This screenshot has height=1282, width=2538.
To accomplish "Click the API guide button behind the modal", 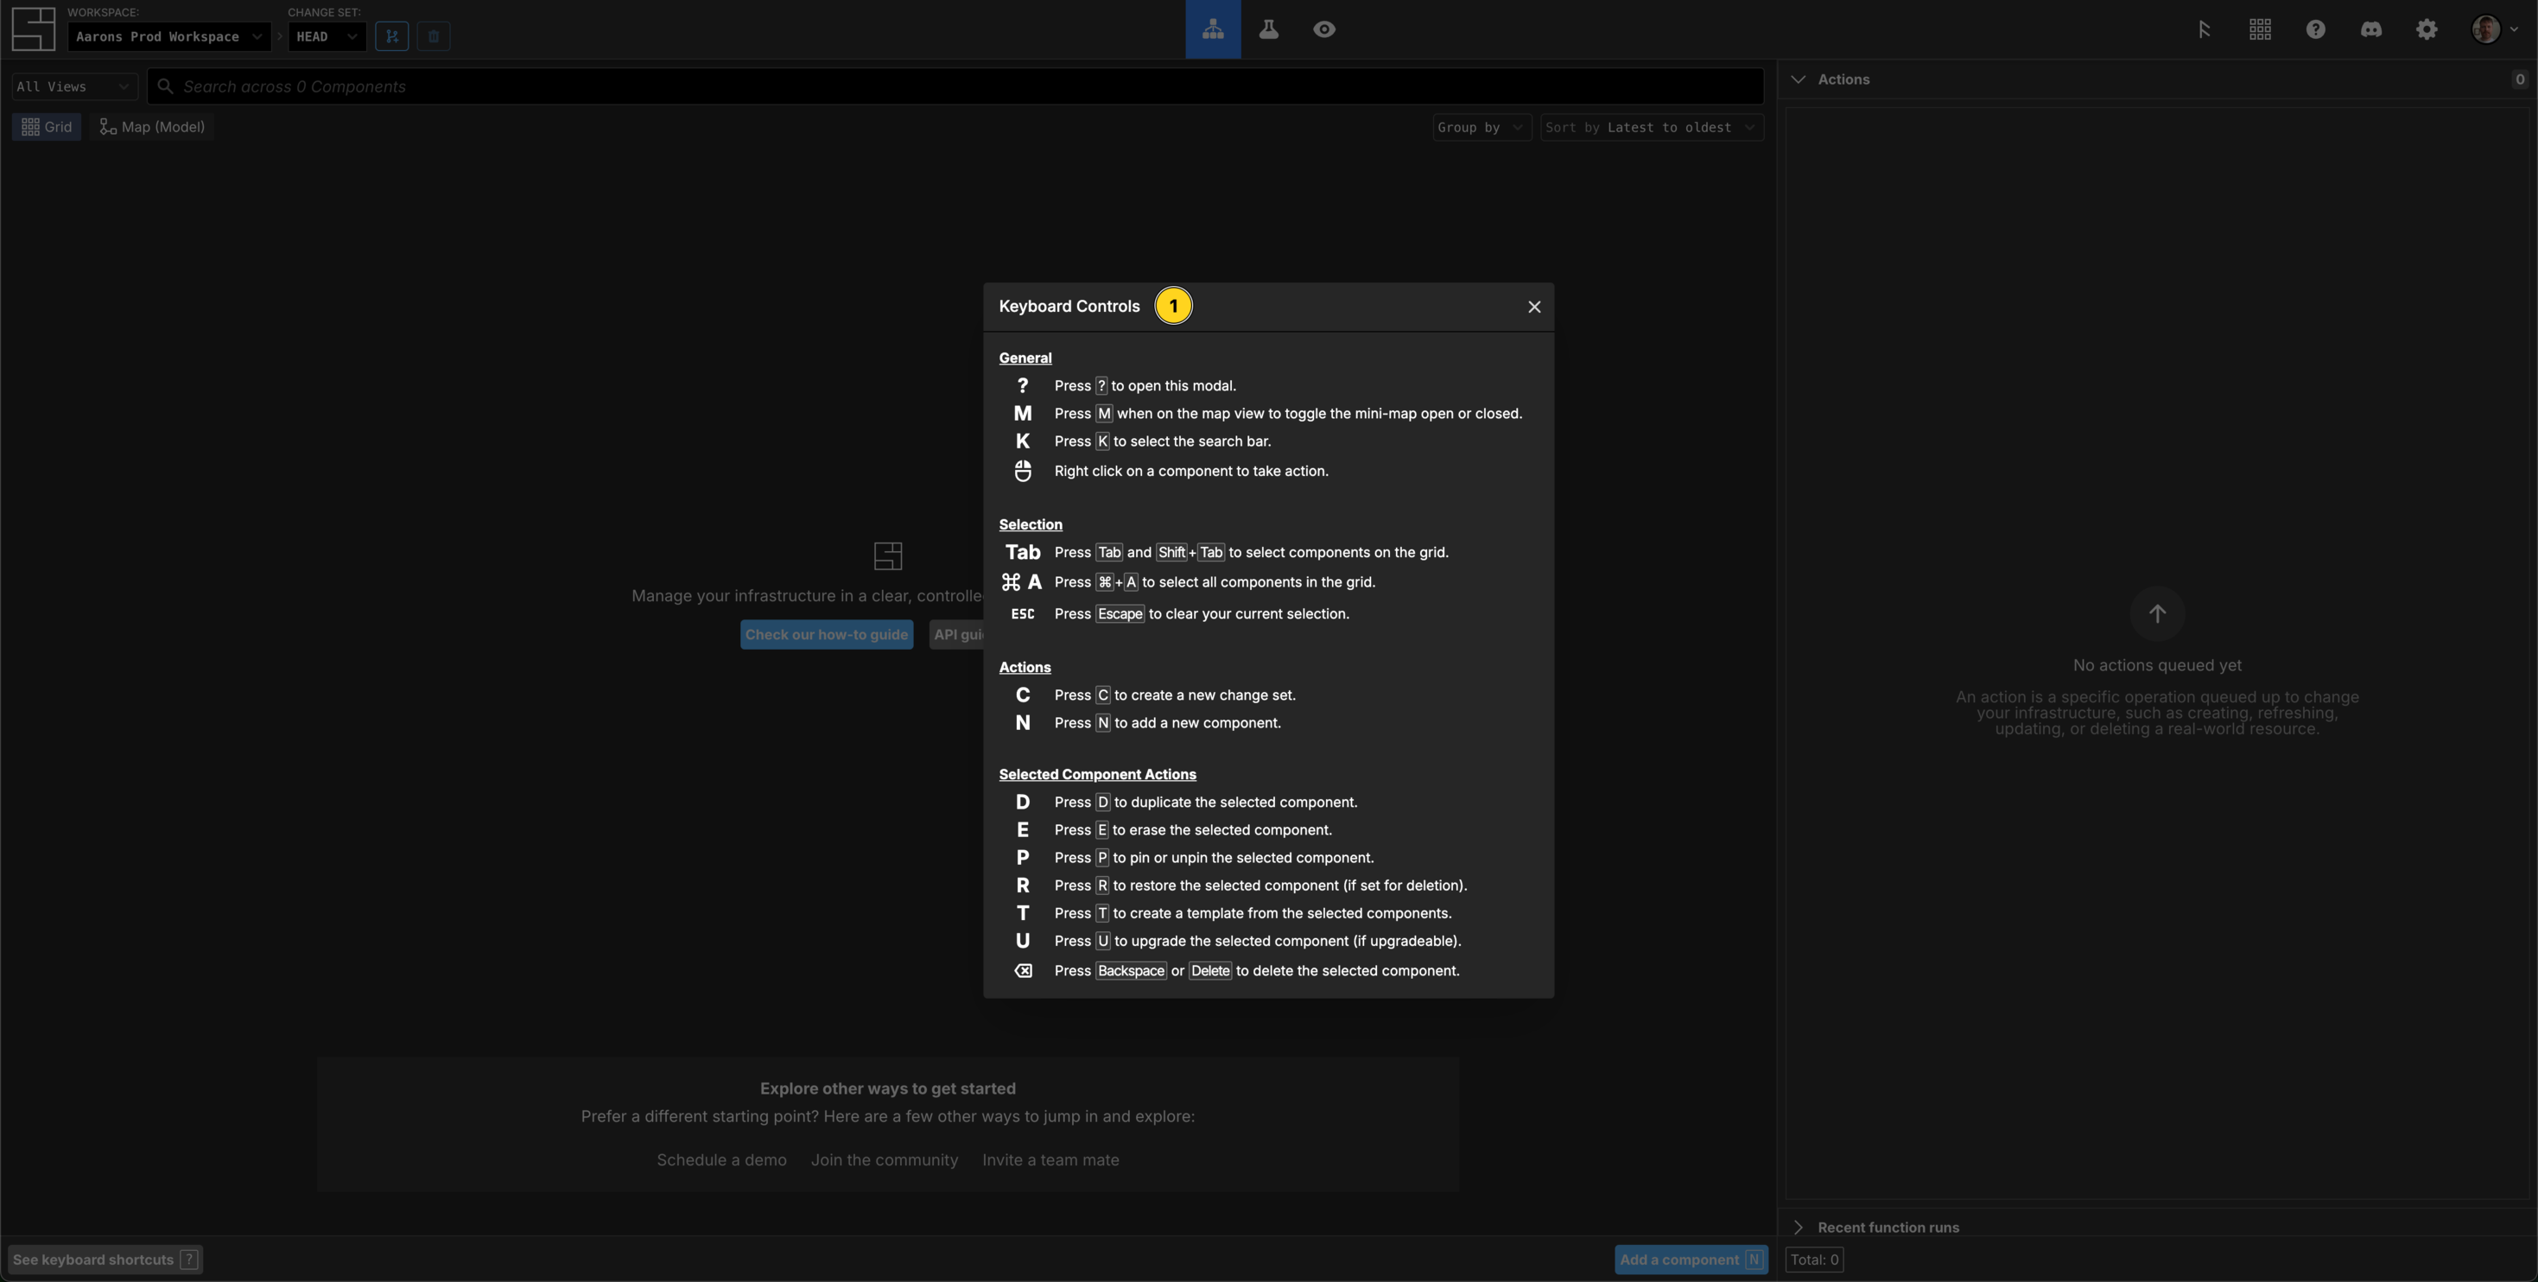I will coord(956,635).
